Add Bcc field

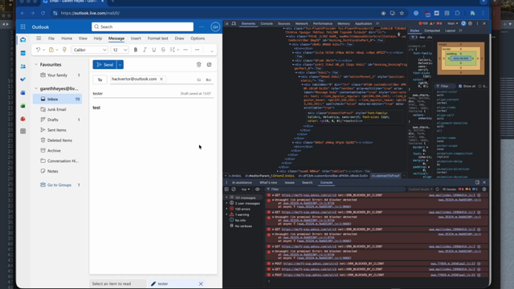coord(209,79)
